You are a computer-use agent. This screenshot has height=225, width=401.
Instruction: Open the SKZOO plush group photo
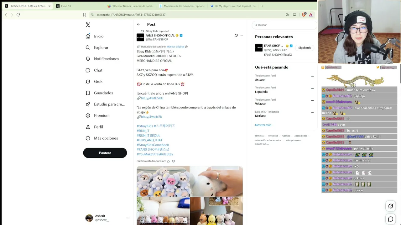(x=163, y=181)
